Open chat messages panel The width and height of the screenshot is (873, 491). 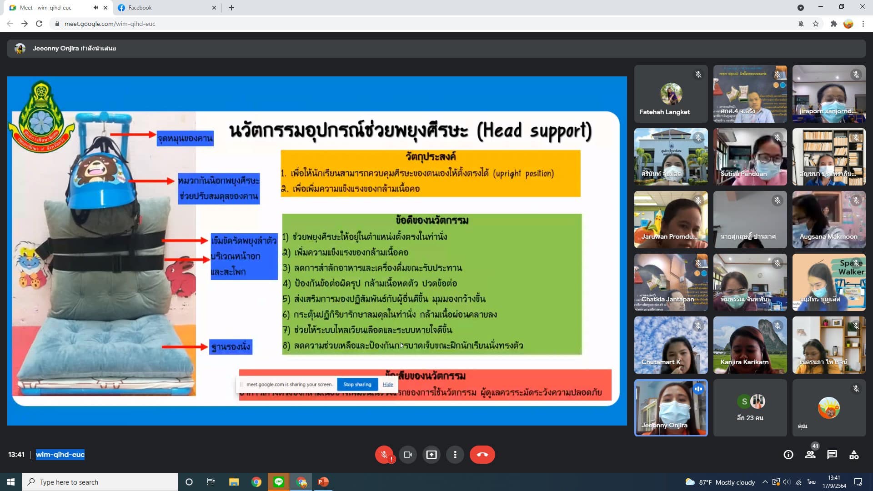[832, 455]
